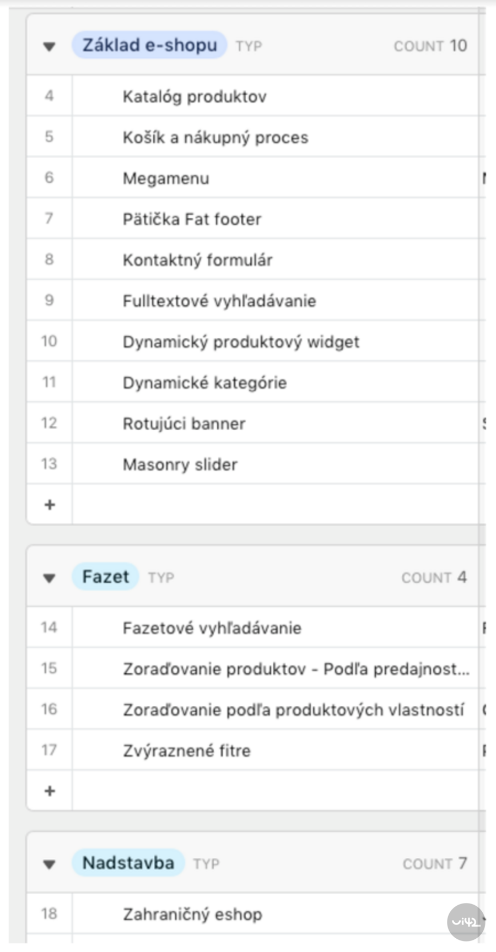The image size is (496, 952).
Task: Click the Kontaktný formulár cell
Action: click(x=198, y=259)
